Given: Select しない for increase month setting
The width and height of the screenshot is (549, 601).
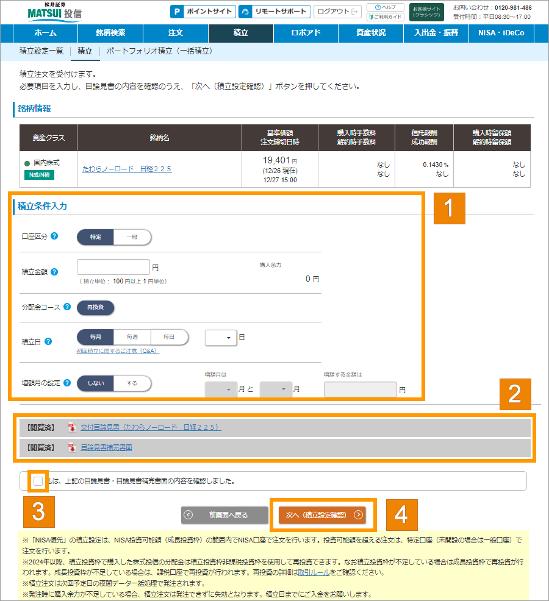Looking at the screenshot, I should [96, 383].
